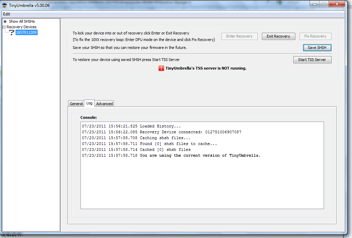Collapse the Recovery Devices tree node
Screen dimensions: 352x238
coord(4,27)
